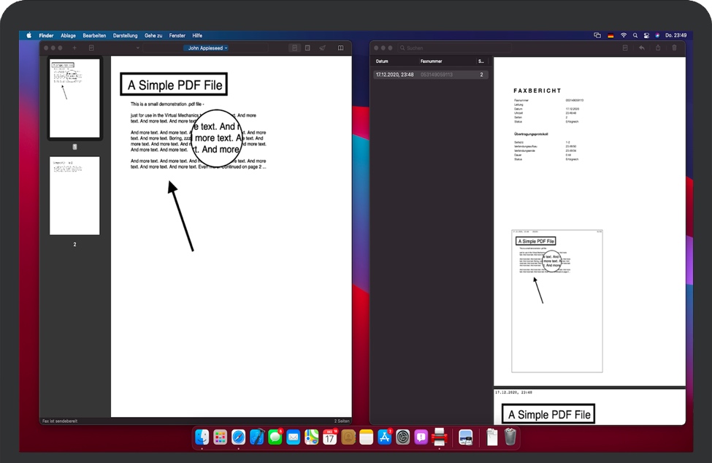
Task: Click the share icon in fax log toolbar
Action: coord(658,47)
